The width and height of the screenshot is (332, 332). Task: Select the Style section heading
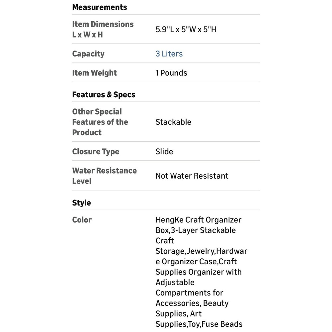pos(82,203)
